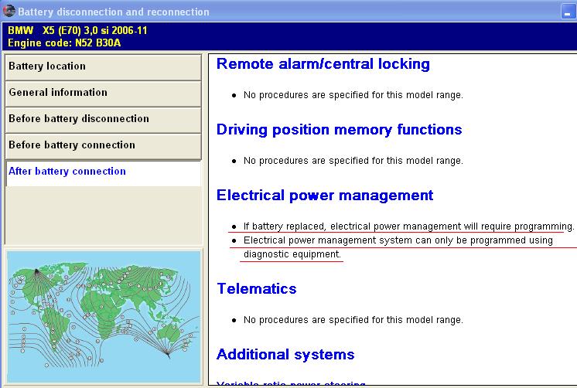Image resolution: width=577 pixels, height=388 pixels.
Task: Click 'No procedures' line under Driving position
Action: [x=353, y=161]
